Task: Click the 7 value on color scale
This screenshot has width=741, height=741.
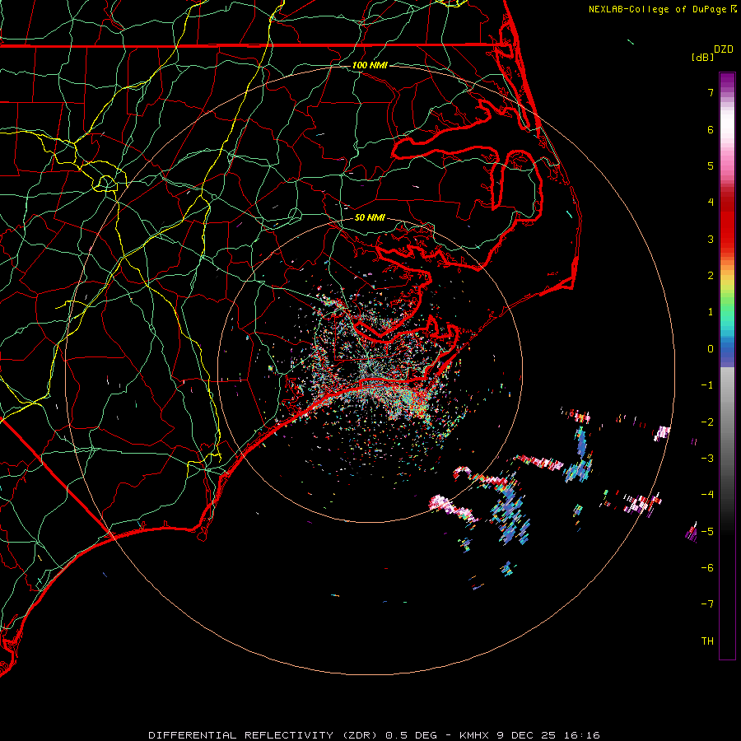Action: pos(711,92)
